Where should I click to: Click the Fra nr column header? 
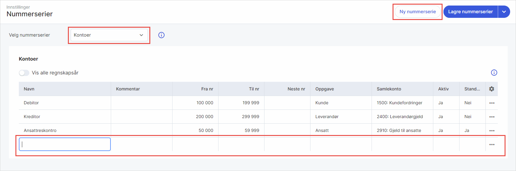[207, 89]
